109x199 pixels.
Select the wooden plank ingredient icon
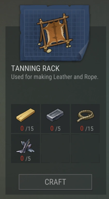[x=26, y=115]
